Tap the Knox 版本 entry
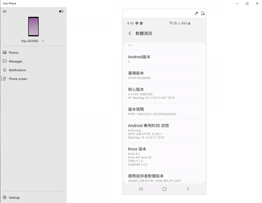 click(164, 156)
